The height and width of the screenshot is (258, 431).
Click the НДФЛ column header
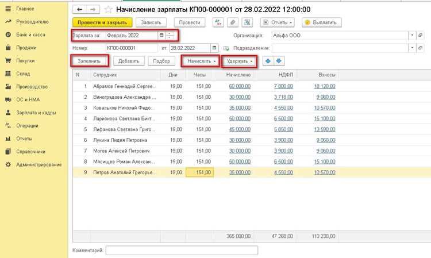coord(275,75)
